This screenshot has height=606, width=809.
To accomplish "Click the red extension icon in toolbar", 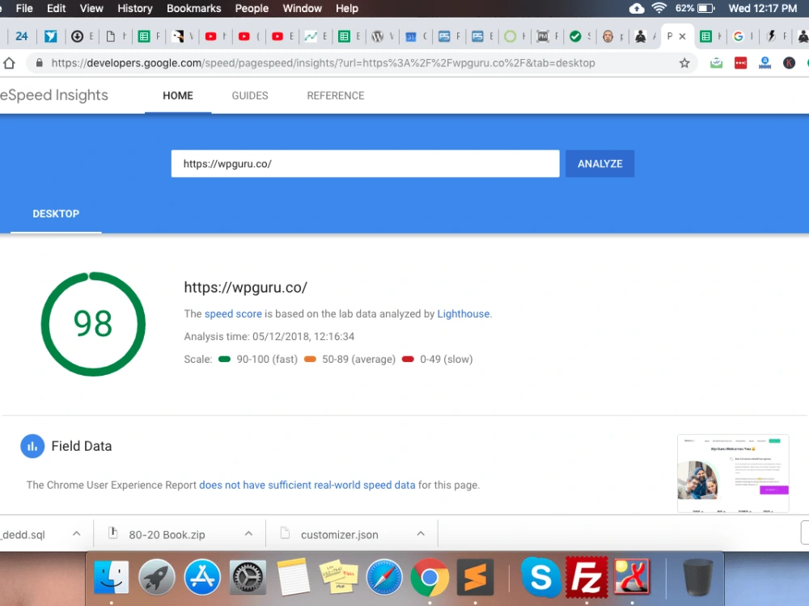I will (x=740, y=63).
